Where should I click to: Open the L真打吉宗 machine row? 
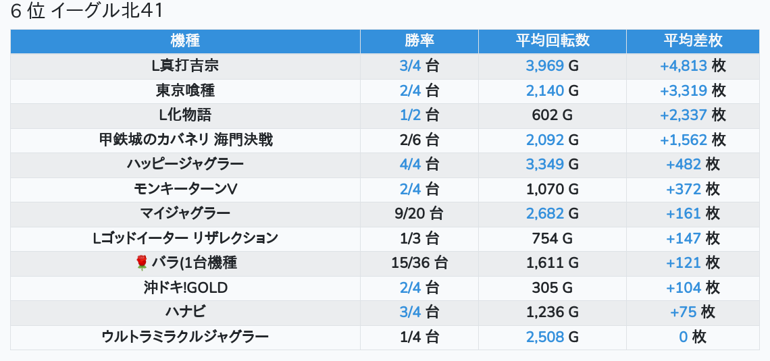pyautogui.click(x=185, y=65)
